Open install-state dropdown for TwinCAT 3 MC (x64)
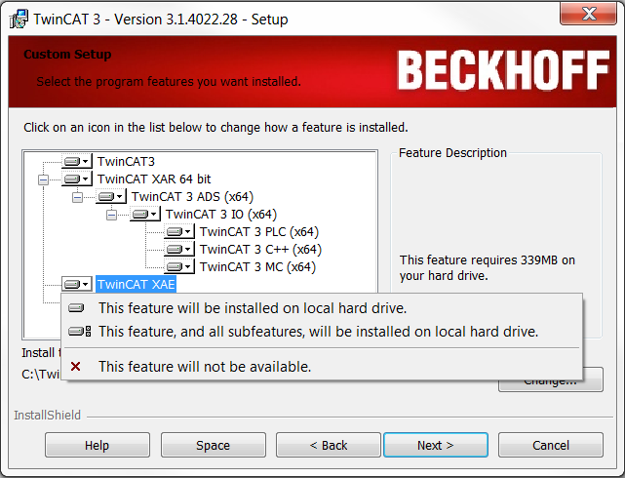 (x=179, y=266)
